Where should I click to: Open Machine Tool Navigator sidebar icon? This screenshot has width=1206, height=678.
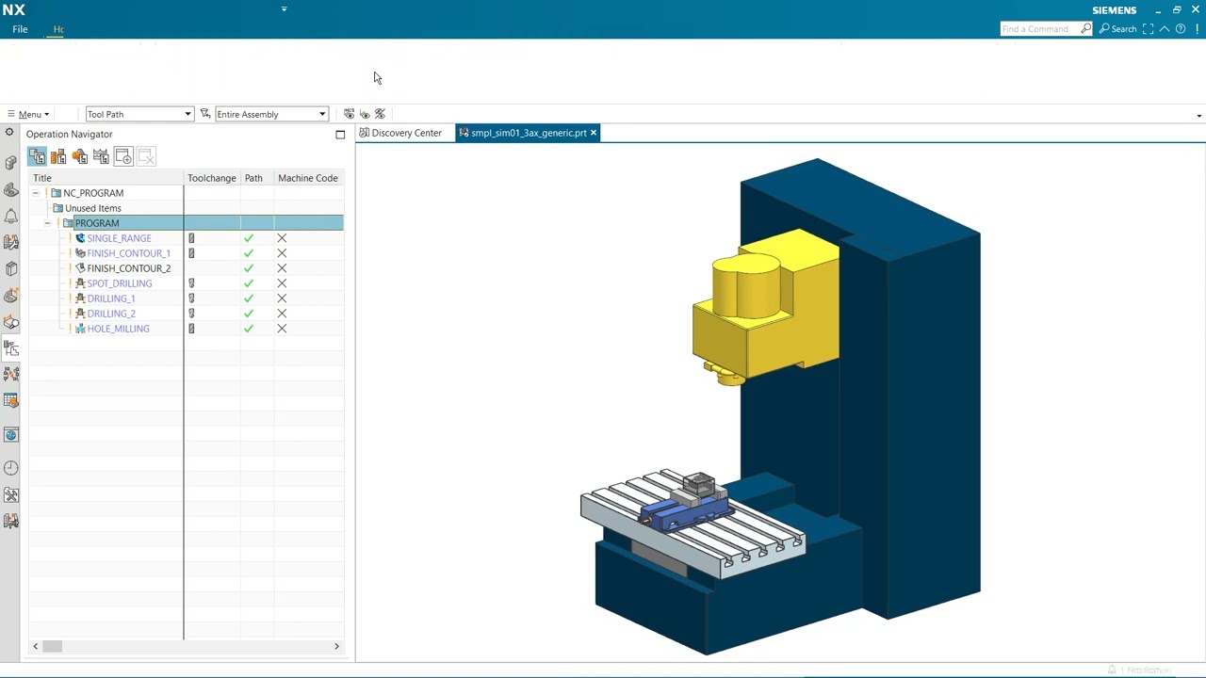[11, 242]
